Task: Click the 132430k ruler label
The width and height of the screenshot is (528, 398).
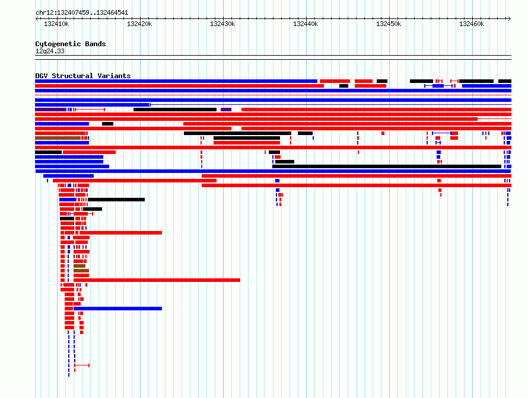Action: 222,24
